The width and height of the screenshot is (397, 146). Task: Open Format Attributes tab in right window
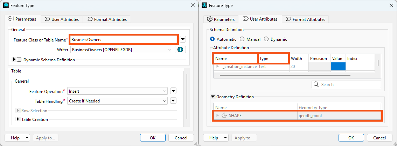pyautogui.click(x=305, y=20)
